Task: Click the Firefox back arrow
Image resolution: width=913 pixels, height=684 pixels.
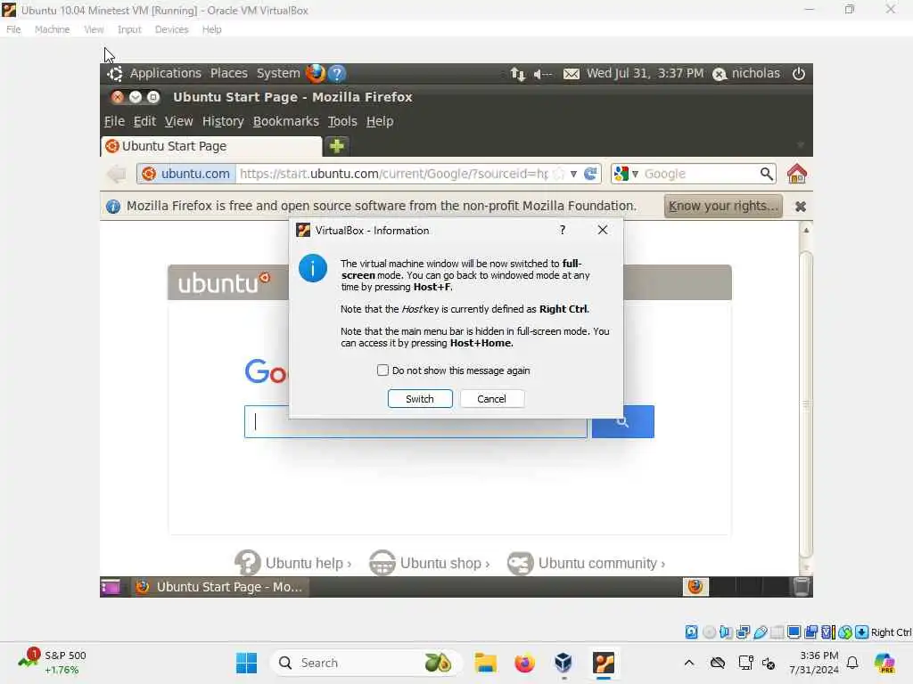Action: tap(117, 174)
